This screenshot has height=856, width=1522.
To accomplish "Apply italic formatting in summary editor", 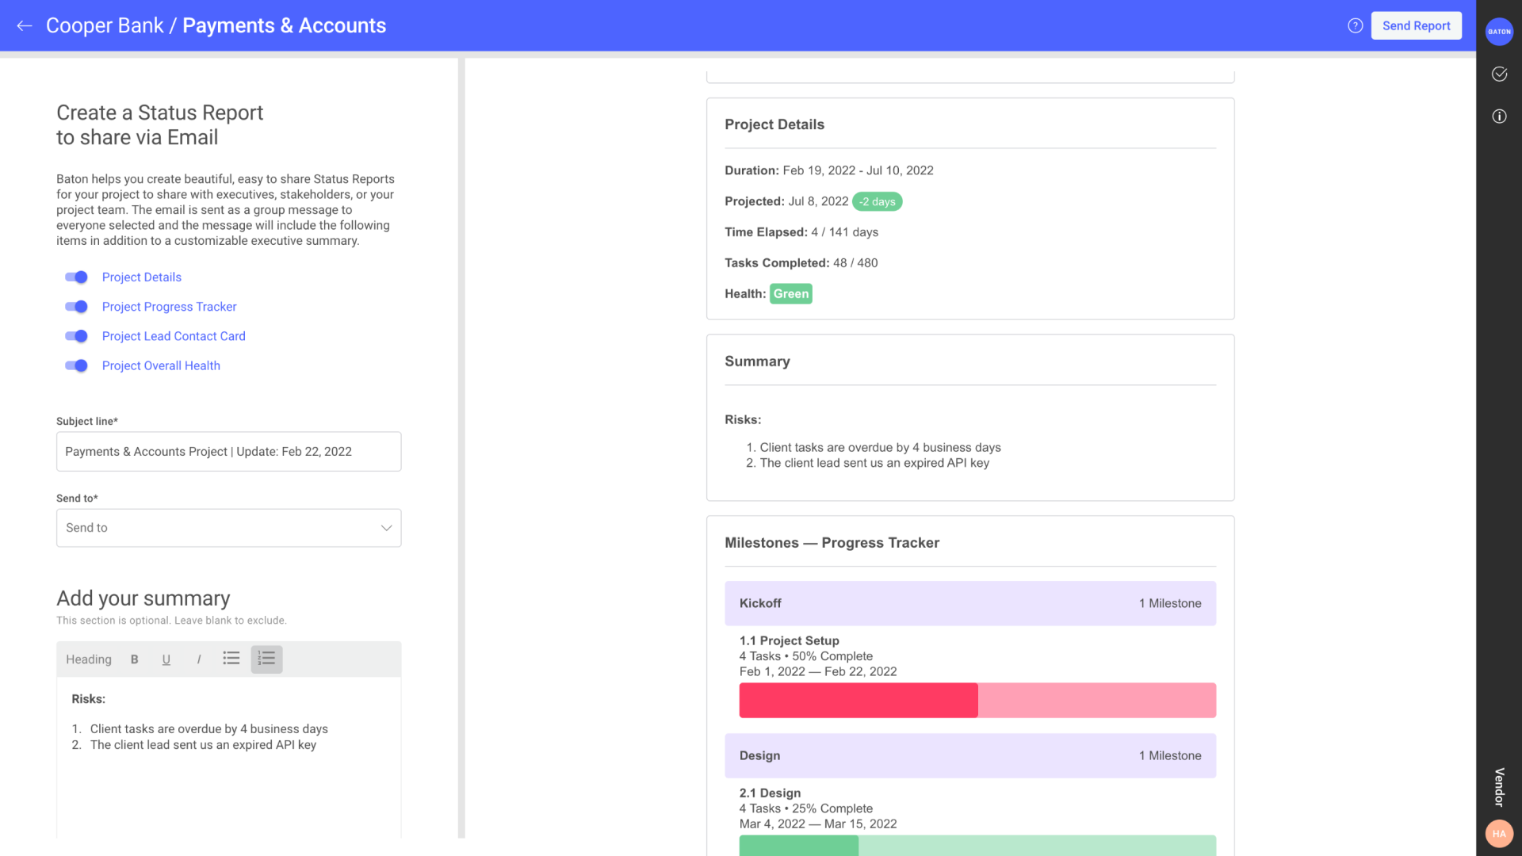I will click(198, 659).
